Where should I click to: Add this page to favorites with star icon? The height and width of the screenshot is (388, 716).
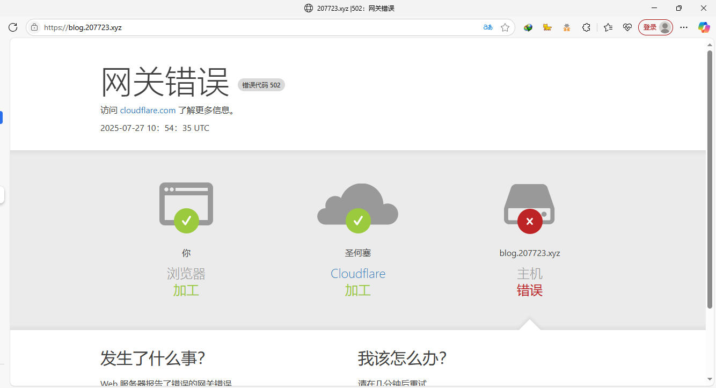(505, 27)
